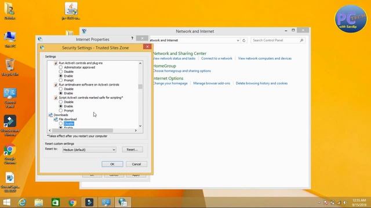Click the Internet Properties help question mark
Viewport: 371px width, 208px height.
tap(132, 39)
